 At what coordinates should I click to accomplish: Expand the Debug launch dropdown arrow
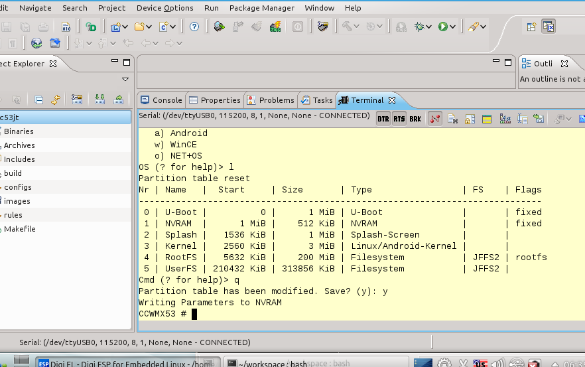point(428,27)
